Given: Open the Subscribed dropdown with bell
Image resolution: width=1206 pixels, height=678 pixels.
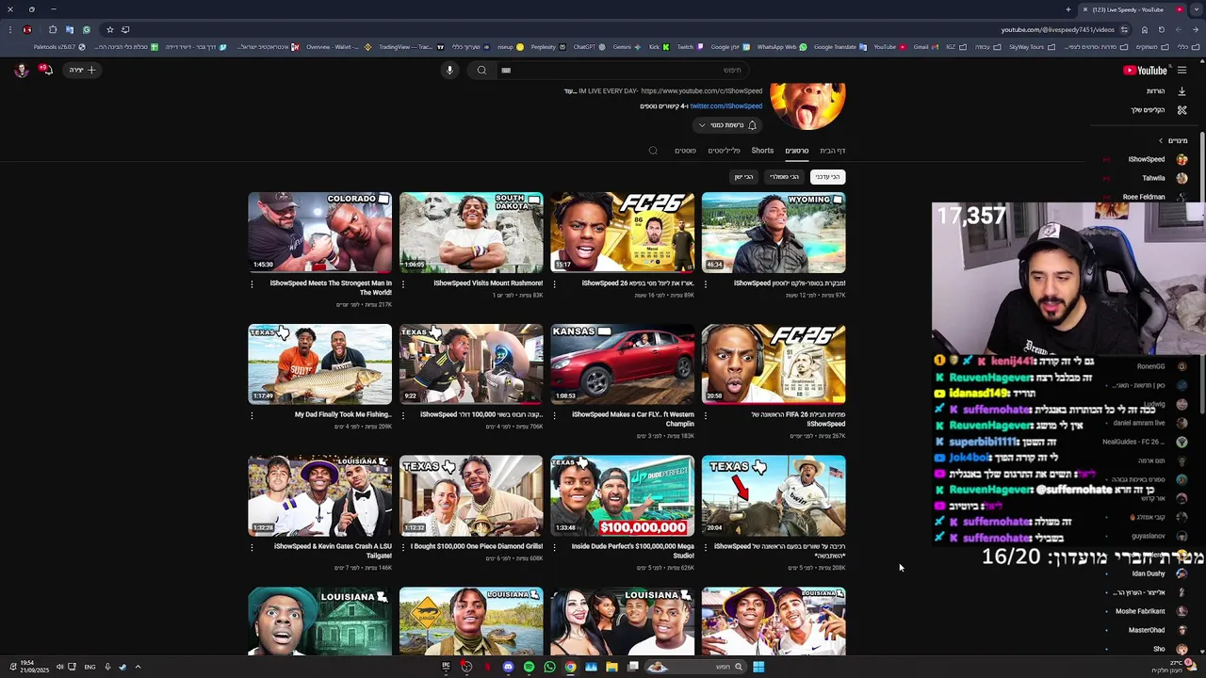Looking at the screenshot, I should point(727,125).
